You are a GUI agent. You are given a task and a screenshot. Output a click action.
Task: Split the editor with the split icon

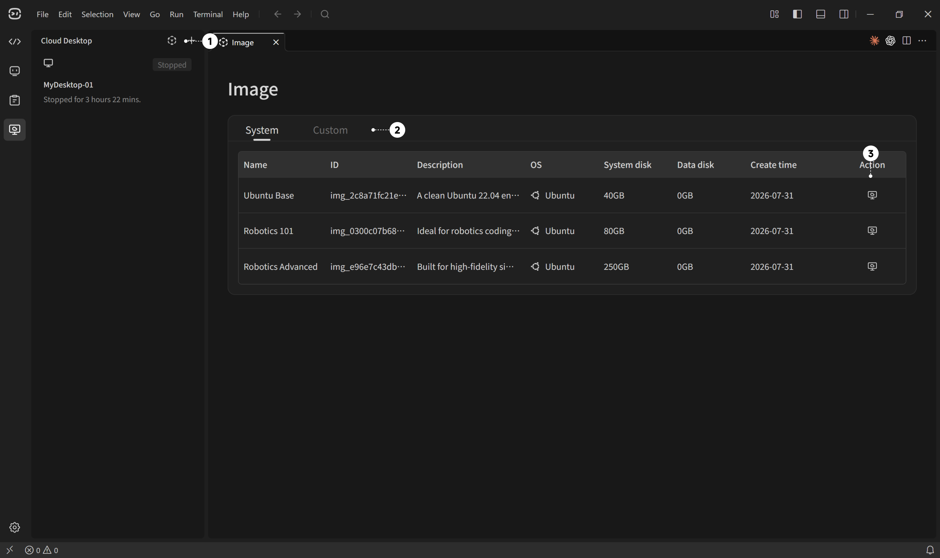click(x=906, y=40)
